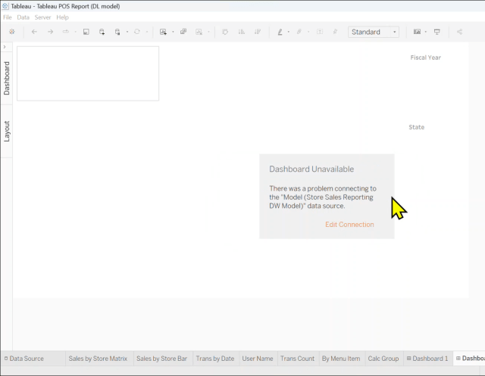
Task: Click the State filter label
Action: (x=416, y=127)
